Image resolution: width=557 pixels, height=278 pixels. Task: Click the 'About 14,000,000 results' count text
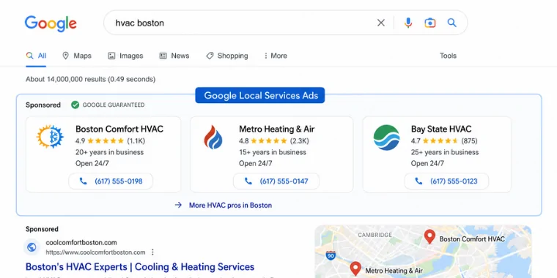point(91,79)
